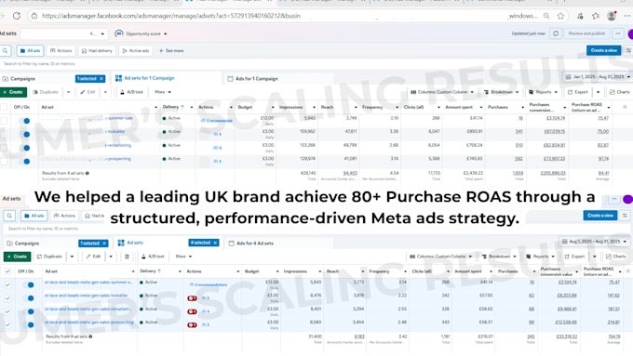This screenshot has height=356, width=633.
Task: Open date range Aug 1 – Aug 31, 2025
Action: click(595, 242)
